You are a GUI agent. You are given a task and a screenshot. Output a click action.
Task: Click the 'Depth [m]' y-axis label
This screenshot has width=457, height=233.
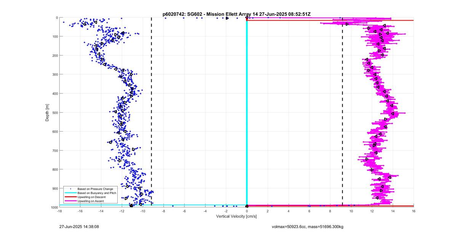click(x=47, y=112)
